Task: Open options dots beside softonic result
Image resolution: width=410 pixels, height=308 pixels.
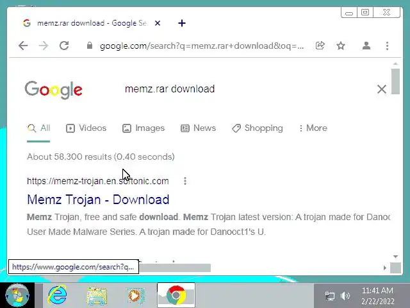Action: coord(185,181)
